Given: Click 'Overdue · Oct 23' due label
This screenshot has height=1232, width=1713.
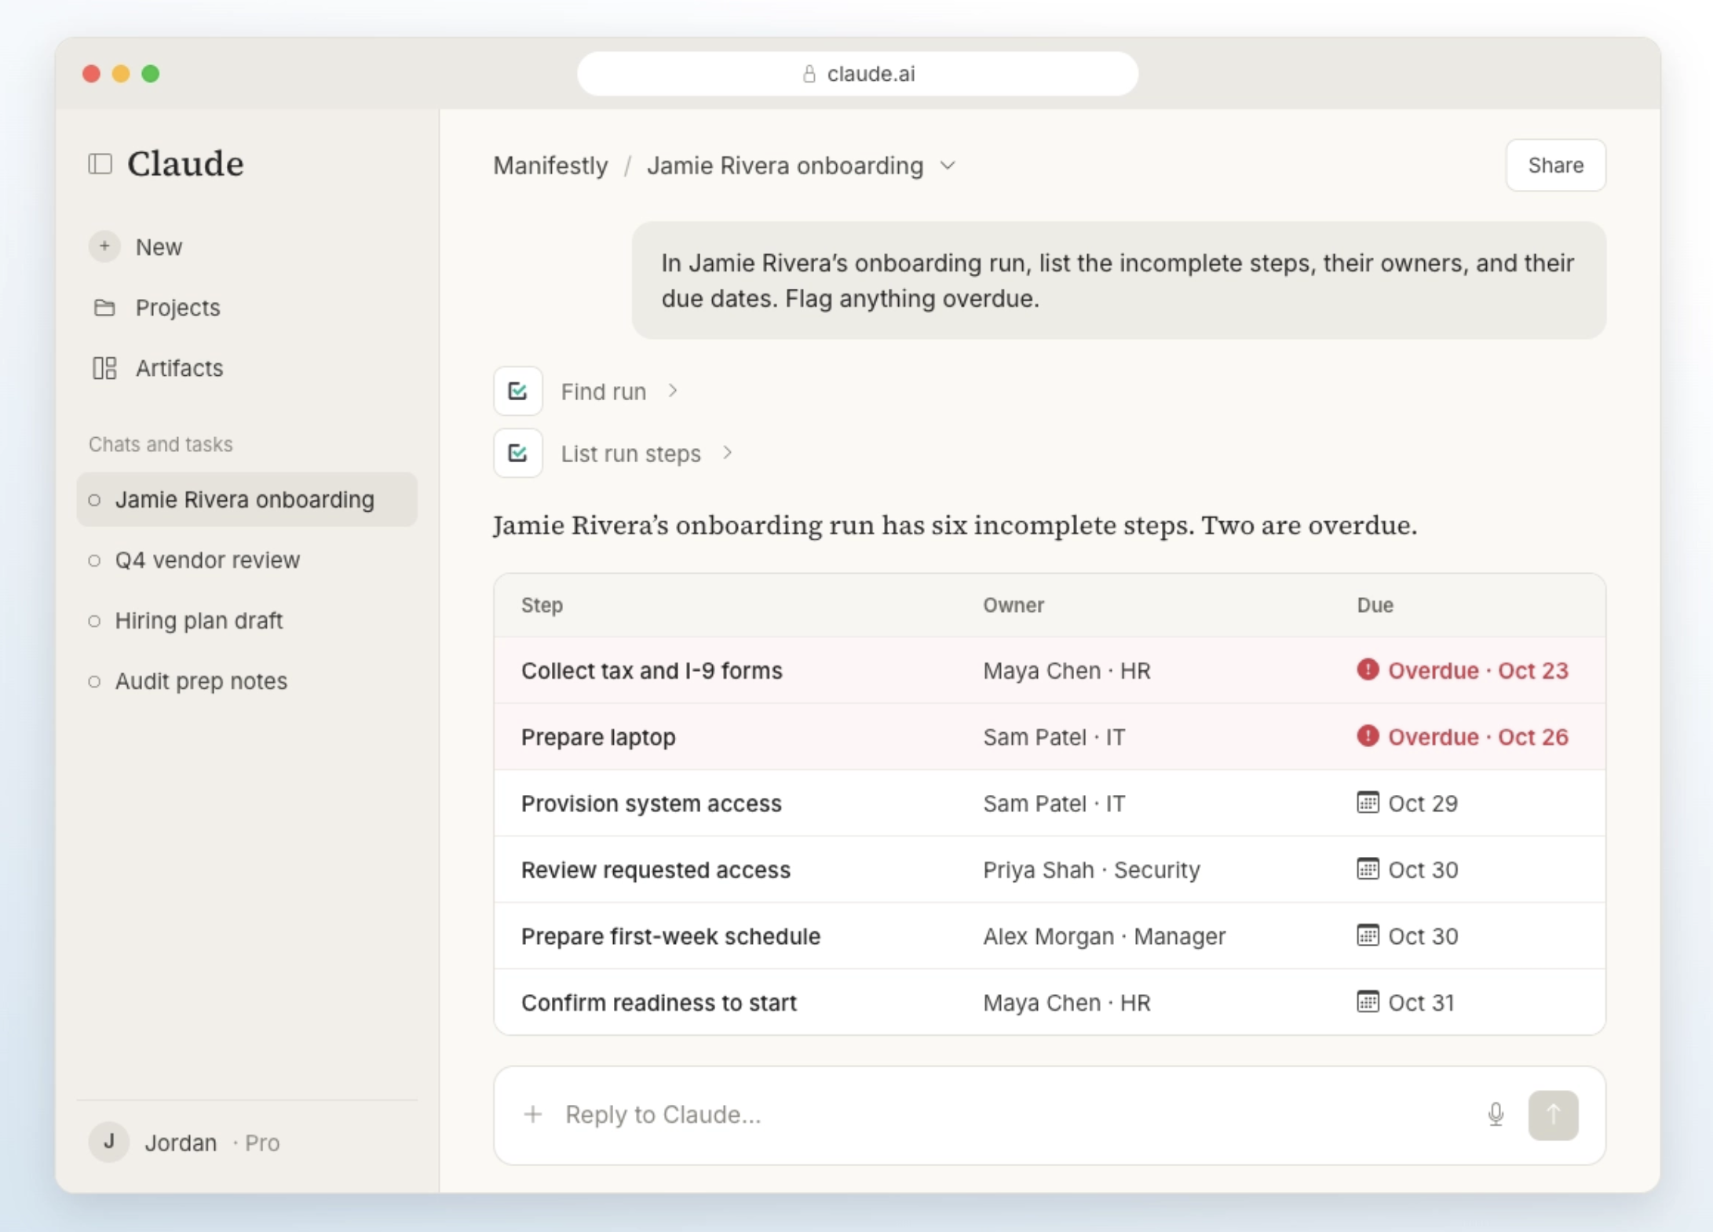Looking at the screenshot, I should click(1477, 671).
